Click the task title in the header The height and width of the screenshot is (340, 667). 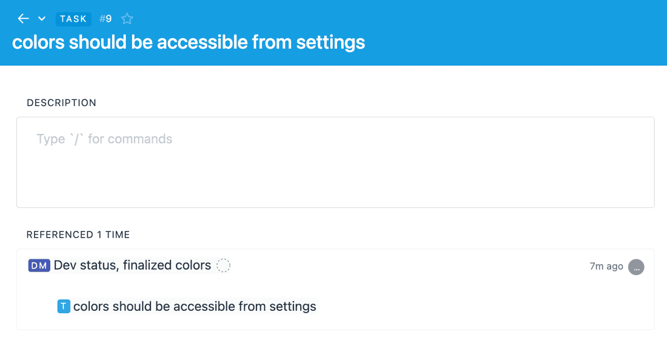pyautogui.click(x=189, y=42)
